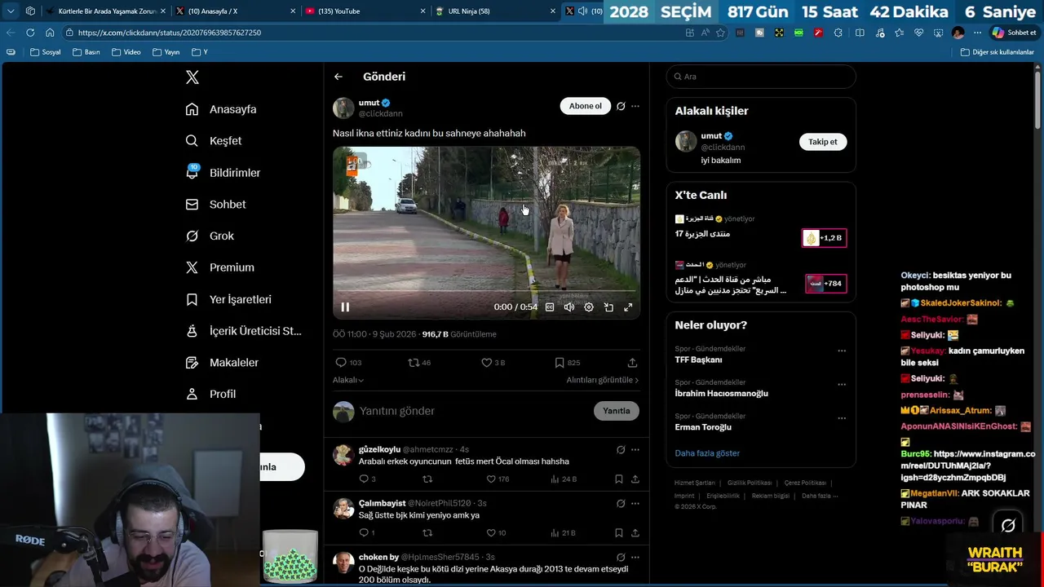Open Yer İşaretleri bookmarks
The image size is (1044, 587).
pyautogui.click(x=228, y=299)
